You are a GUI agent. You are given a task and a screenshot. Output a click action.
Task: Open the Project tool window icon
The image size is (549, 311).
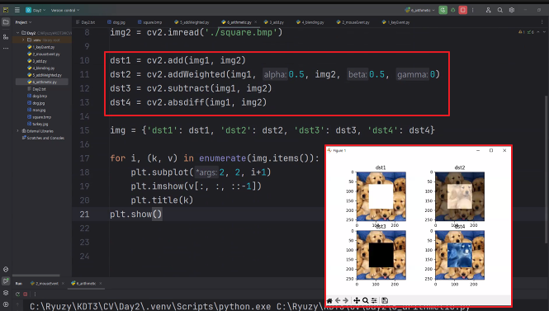pos(6,22)
